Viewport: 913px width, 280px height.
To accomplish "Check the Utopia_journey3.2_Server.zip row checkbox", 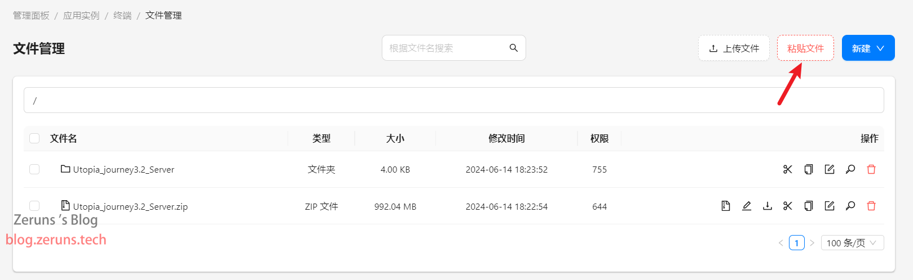I will click(x=34, y=206).
